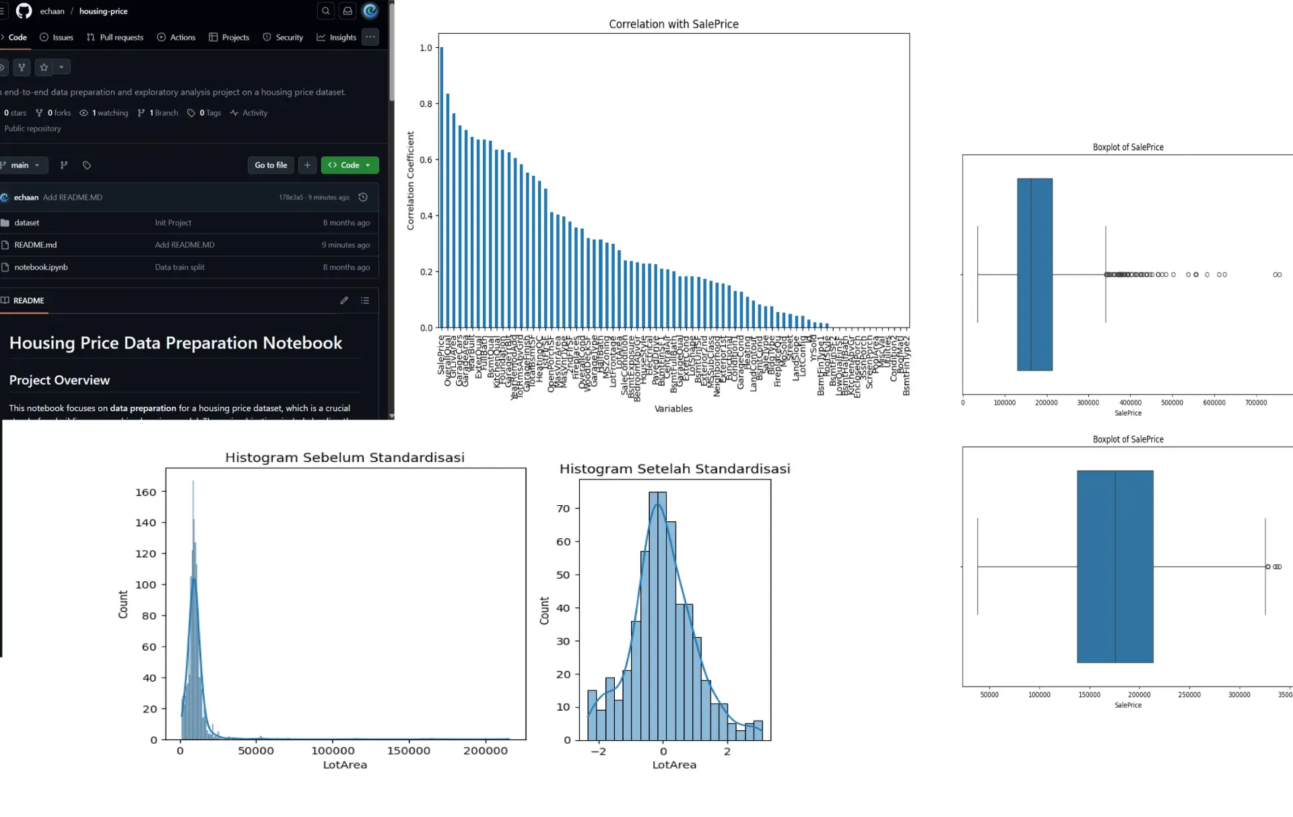This screenshot has width=1293, height=817.
Task: Expand the star button dropdown arrow
Action: 61,67
